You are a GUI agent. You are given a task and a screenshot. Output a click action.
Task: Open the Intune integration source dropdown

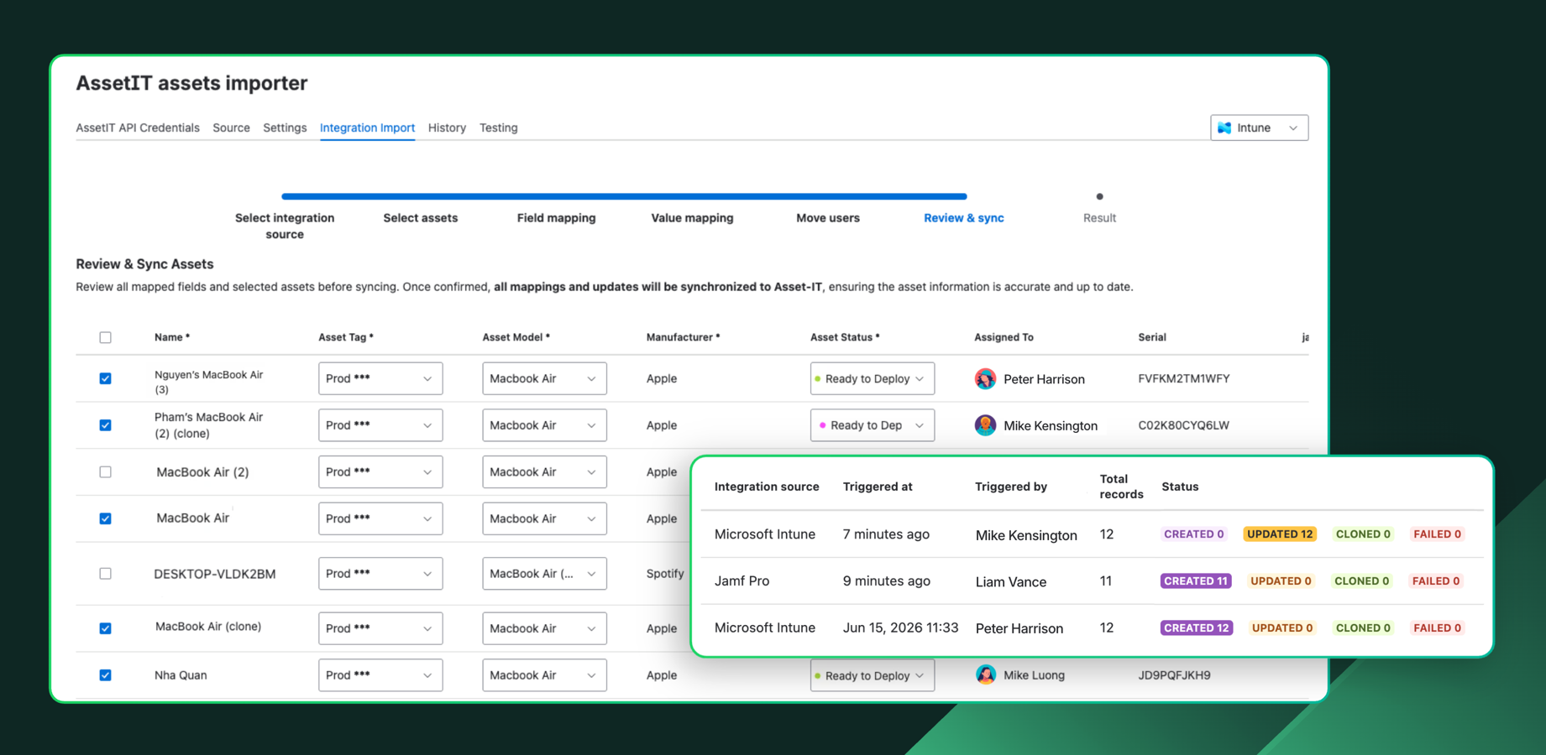coord(1259,128)
